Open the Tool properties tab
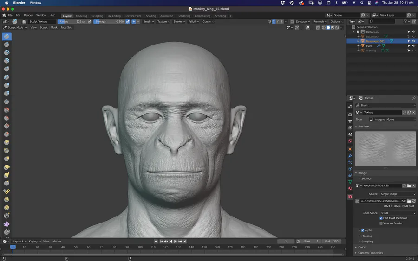This screenshot has height=261, width=418. click(350, 106)
